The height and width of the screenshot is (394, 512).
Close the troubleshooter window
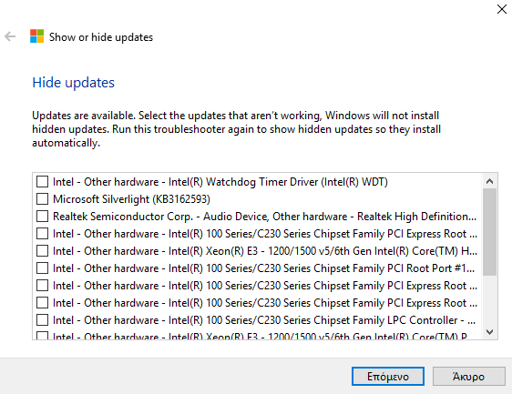tap(502, 9)
